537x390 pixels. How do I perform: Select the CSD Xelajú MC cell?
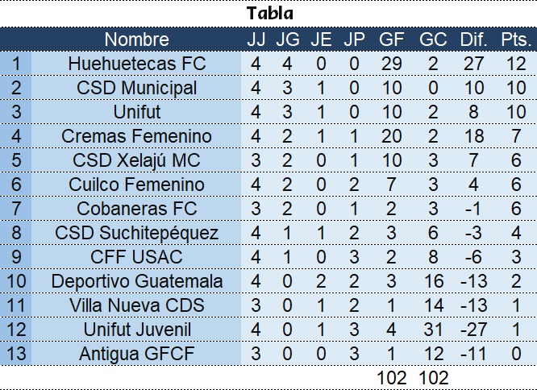[x=137, y=160]
